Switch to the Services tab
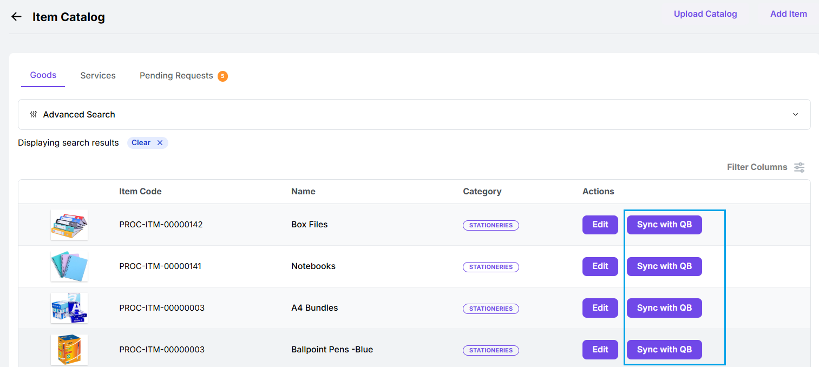This screenshot has height=367, width=819. [98, 76]
